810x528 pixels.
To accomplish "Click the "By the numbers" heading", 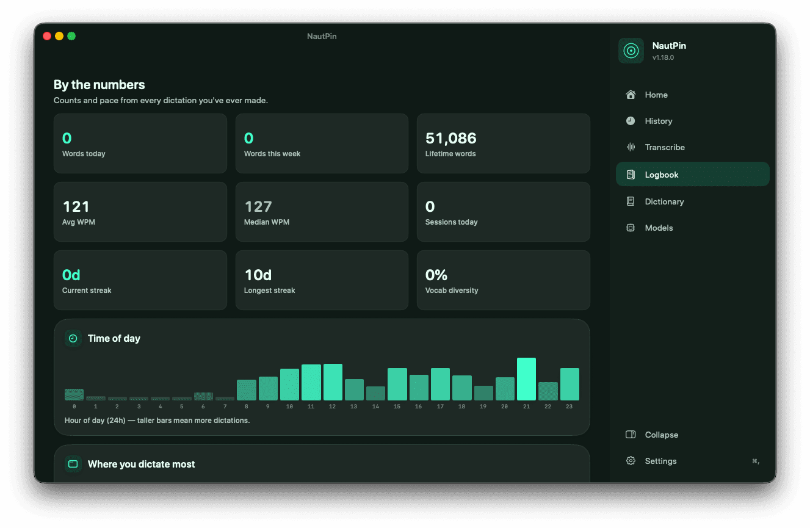I will 99,85.
